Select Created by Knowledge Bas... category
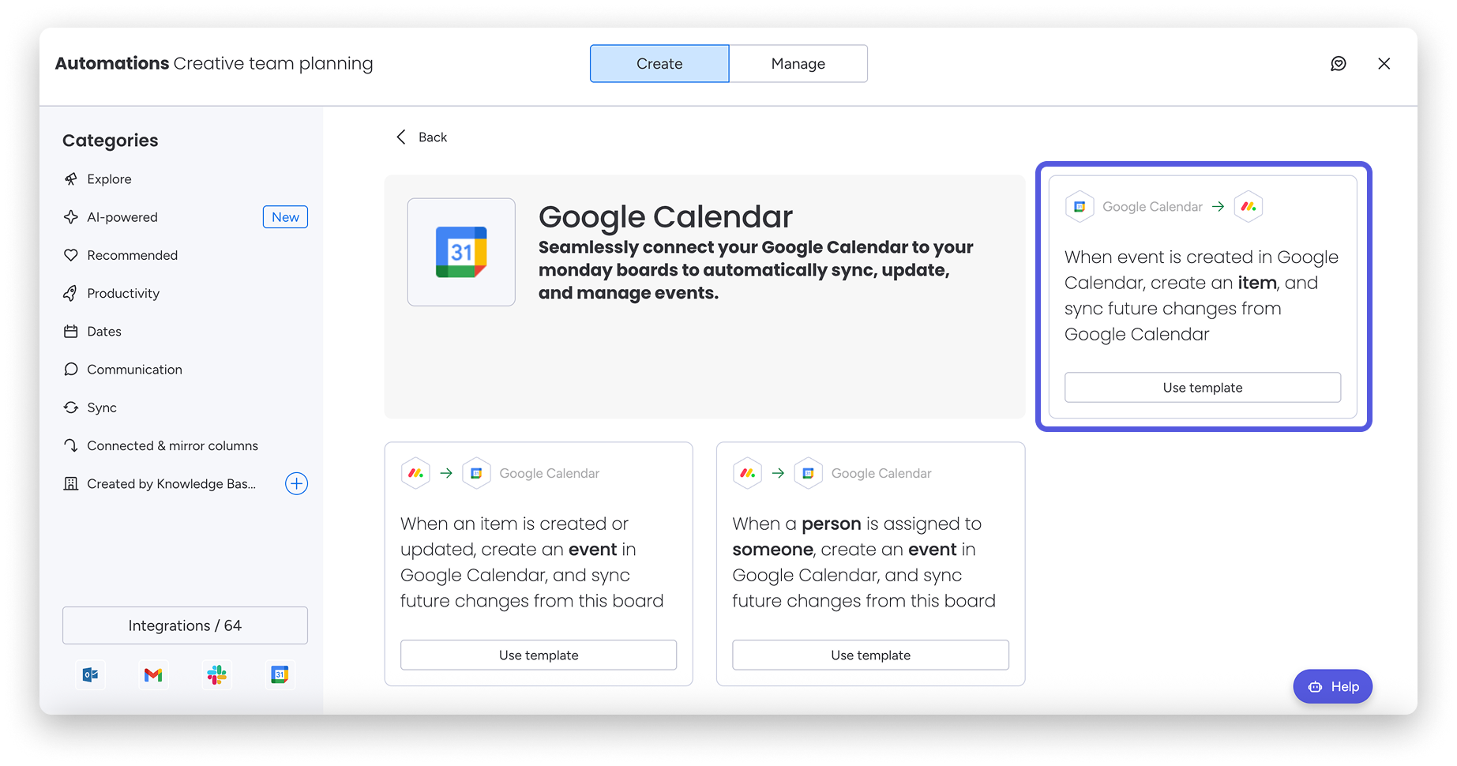 [x=171, y=483]
